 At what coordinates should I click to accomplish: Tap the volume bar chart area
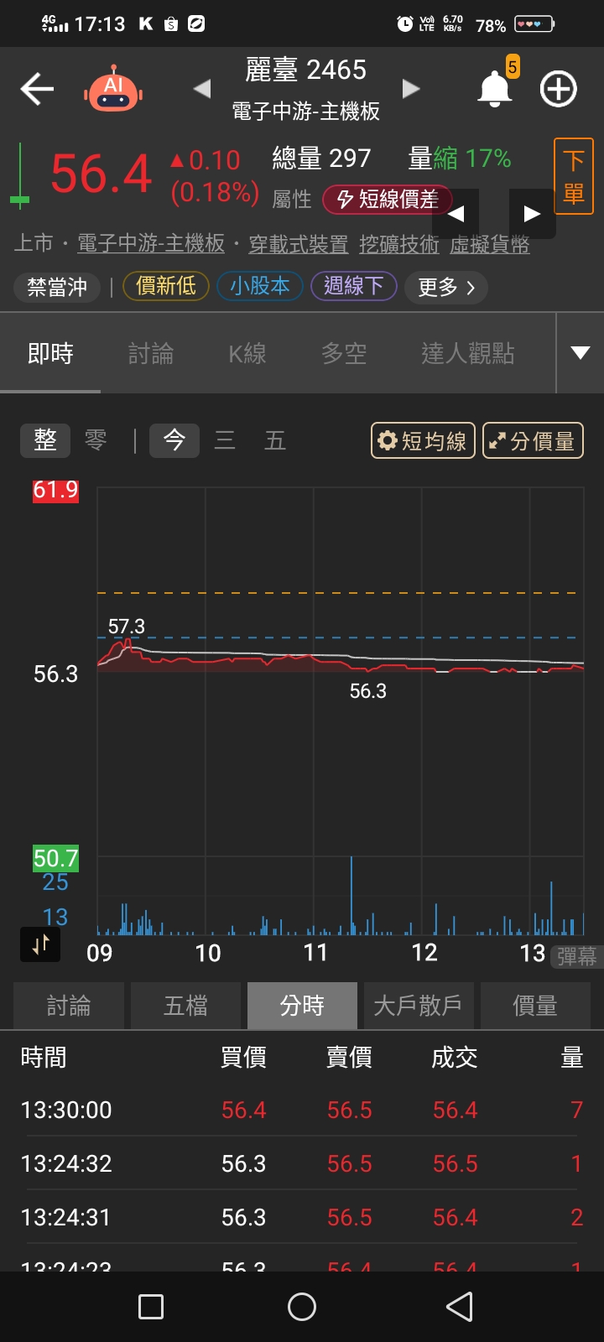341,896
